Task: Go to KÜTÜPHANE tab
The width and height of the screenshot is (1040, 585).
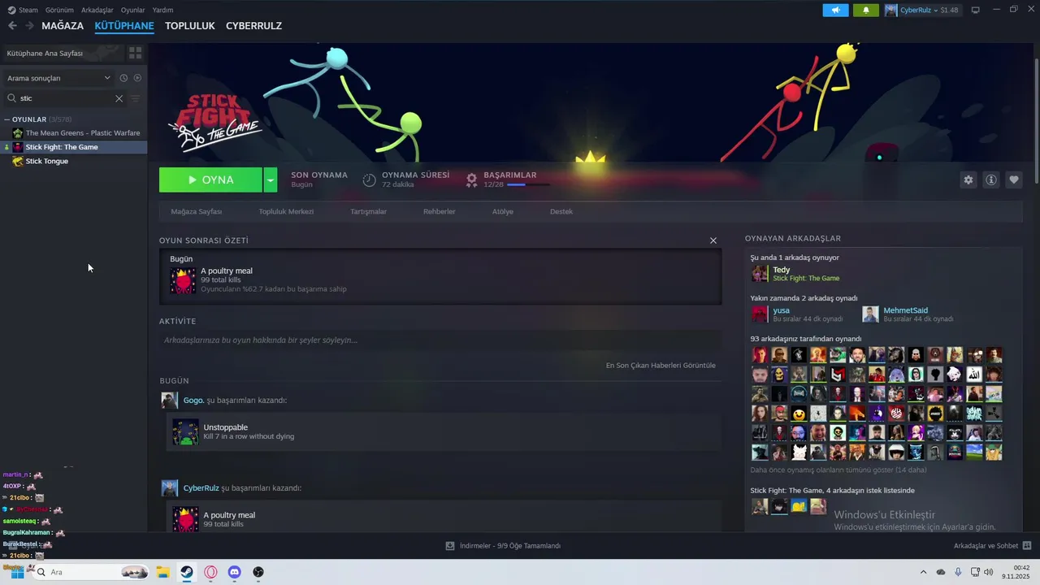Action: pos(124,26)
